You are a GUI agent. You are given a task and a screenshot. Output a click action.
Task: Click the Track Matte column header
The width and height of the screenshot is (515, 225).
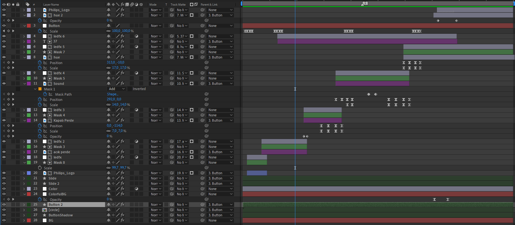pos(178,5)
